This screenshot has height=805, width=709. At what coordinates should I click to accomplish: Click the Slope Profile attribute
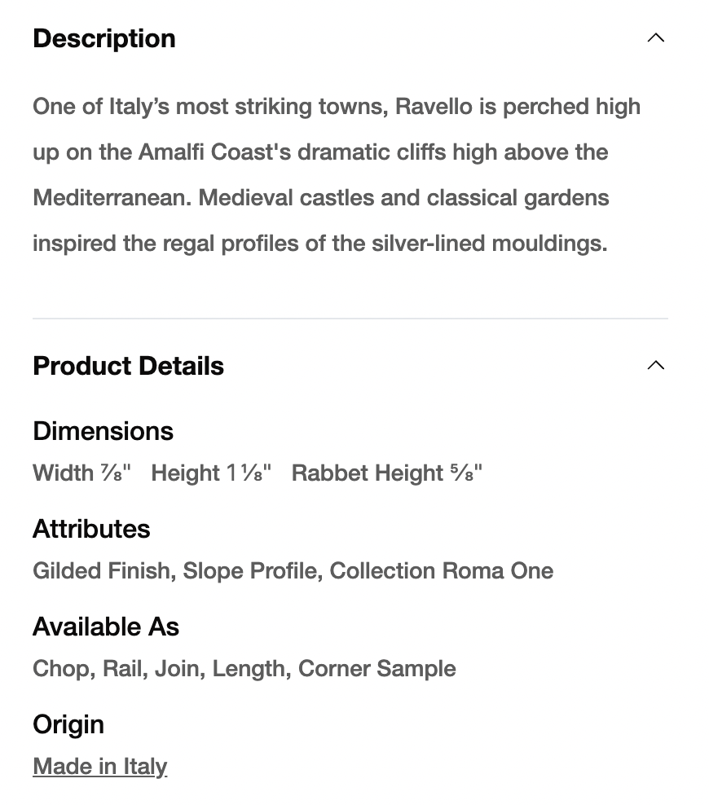(249, 571)
